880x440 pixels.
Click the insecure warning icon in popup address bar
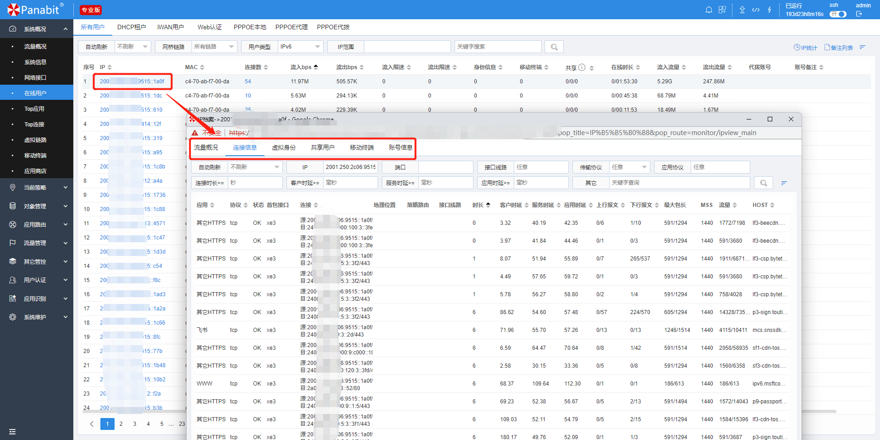point(195,133)
